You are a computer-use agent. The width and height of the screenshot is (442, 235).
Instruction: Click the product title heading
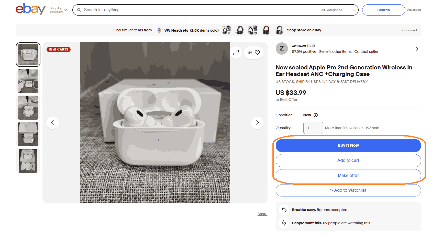[x=345, y=71]
